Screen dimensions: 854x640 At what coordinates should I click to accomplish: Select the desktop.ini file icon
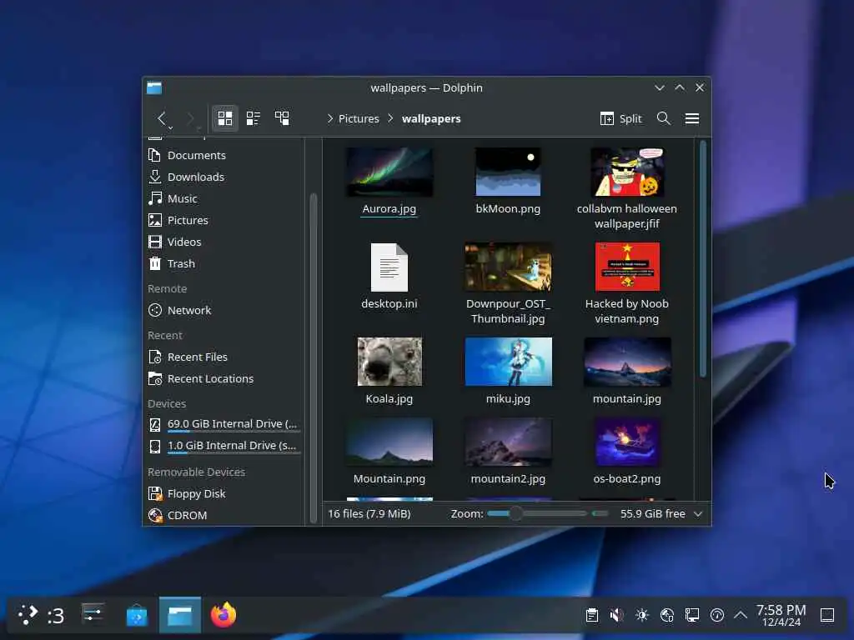click(x=389, y=267)
